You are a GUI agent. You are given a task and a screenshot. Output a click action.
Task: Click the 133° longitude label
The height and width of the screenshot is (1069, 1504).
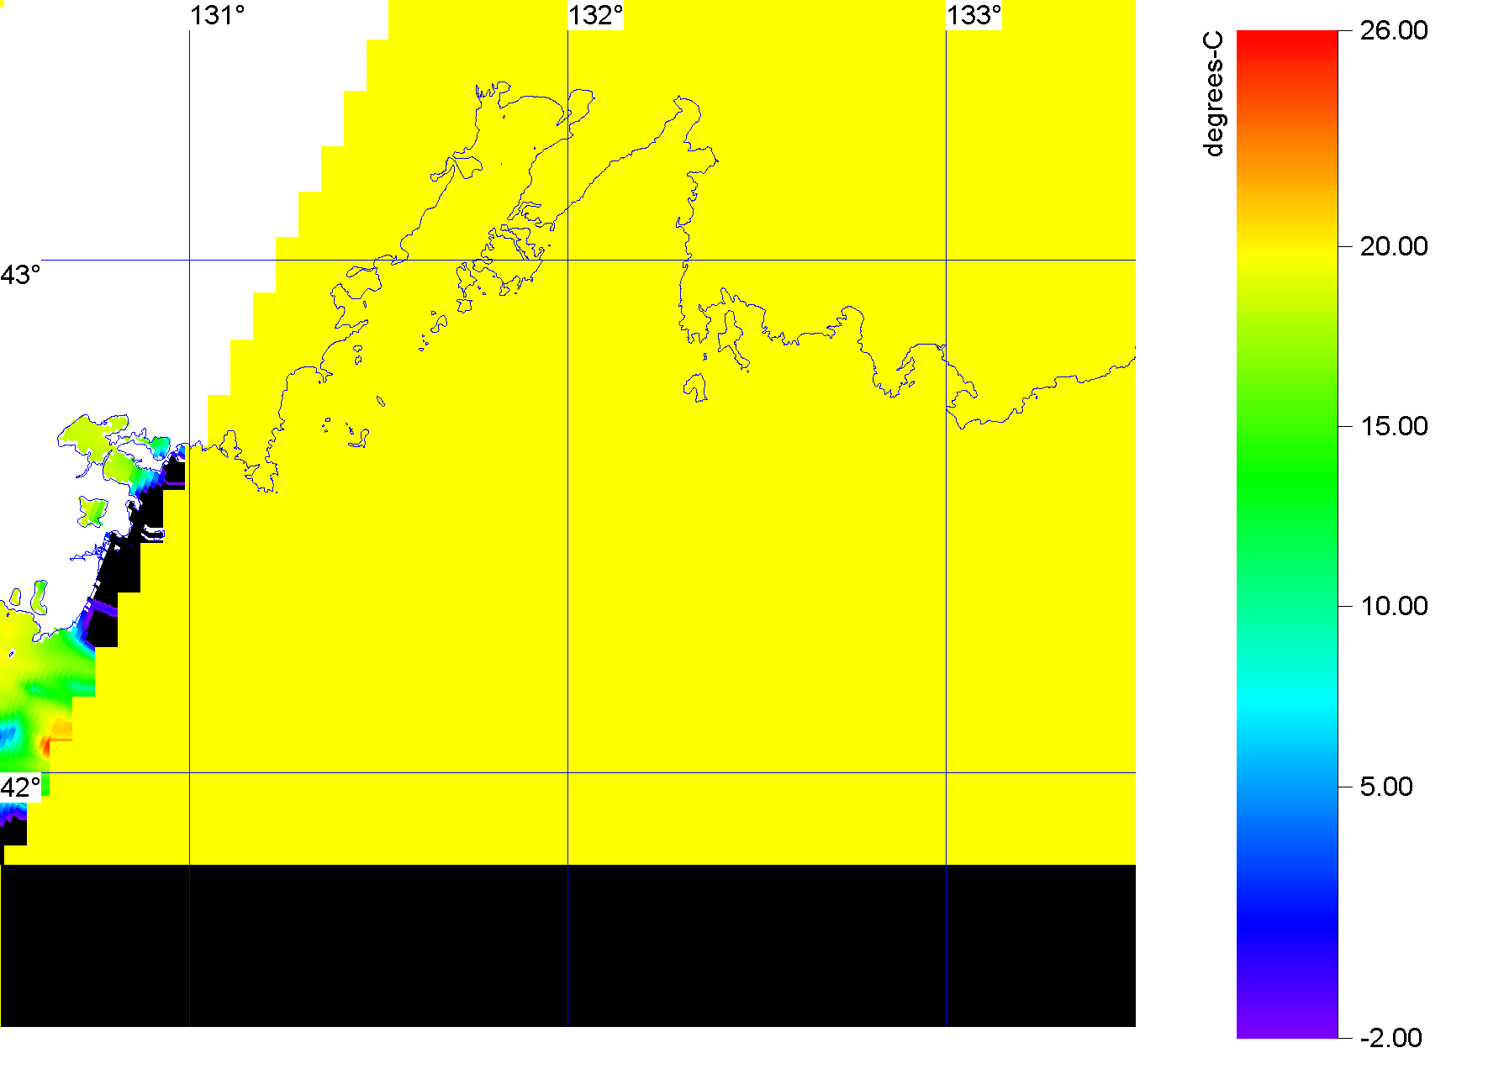[974, 16]
